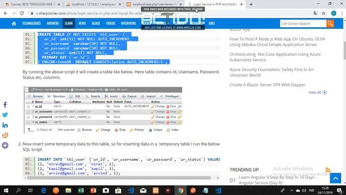Open Azure Security Foundation article link
This screenshot has height=195, width=346.
pos(271,72)
